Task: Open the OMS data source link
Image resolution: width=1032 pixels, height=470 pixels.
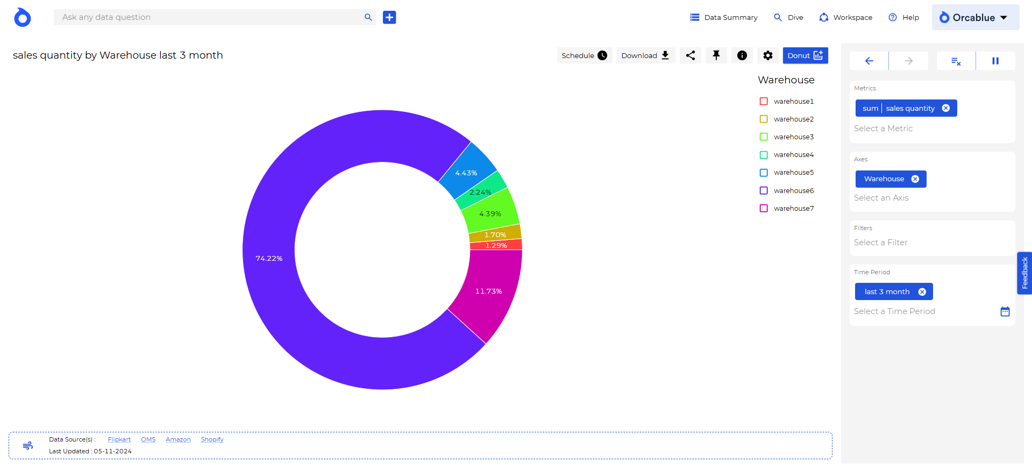Action: 148,439
